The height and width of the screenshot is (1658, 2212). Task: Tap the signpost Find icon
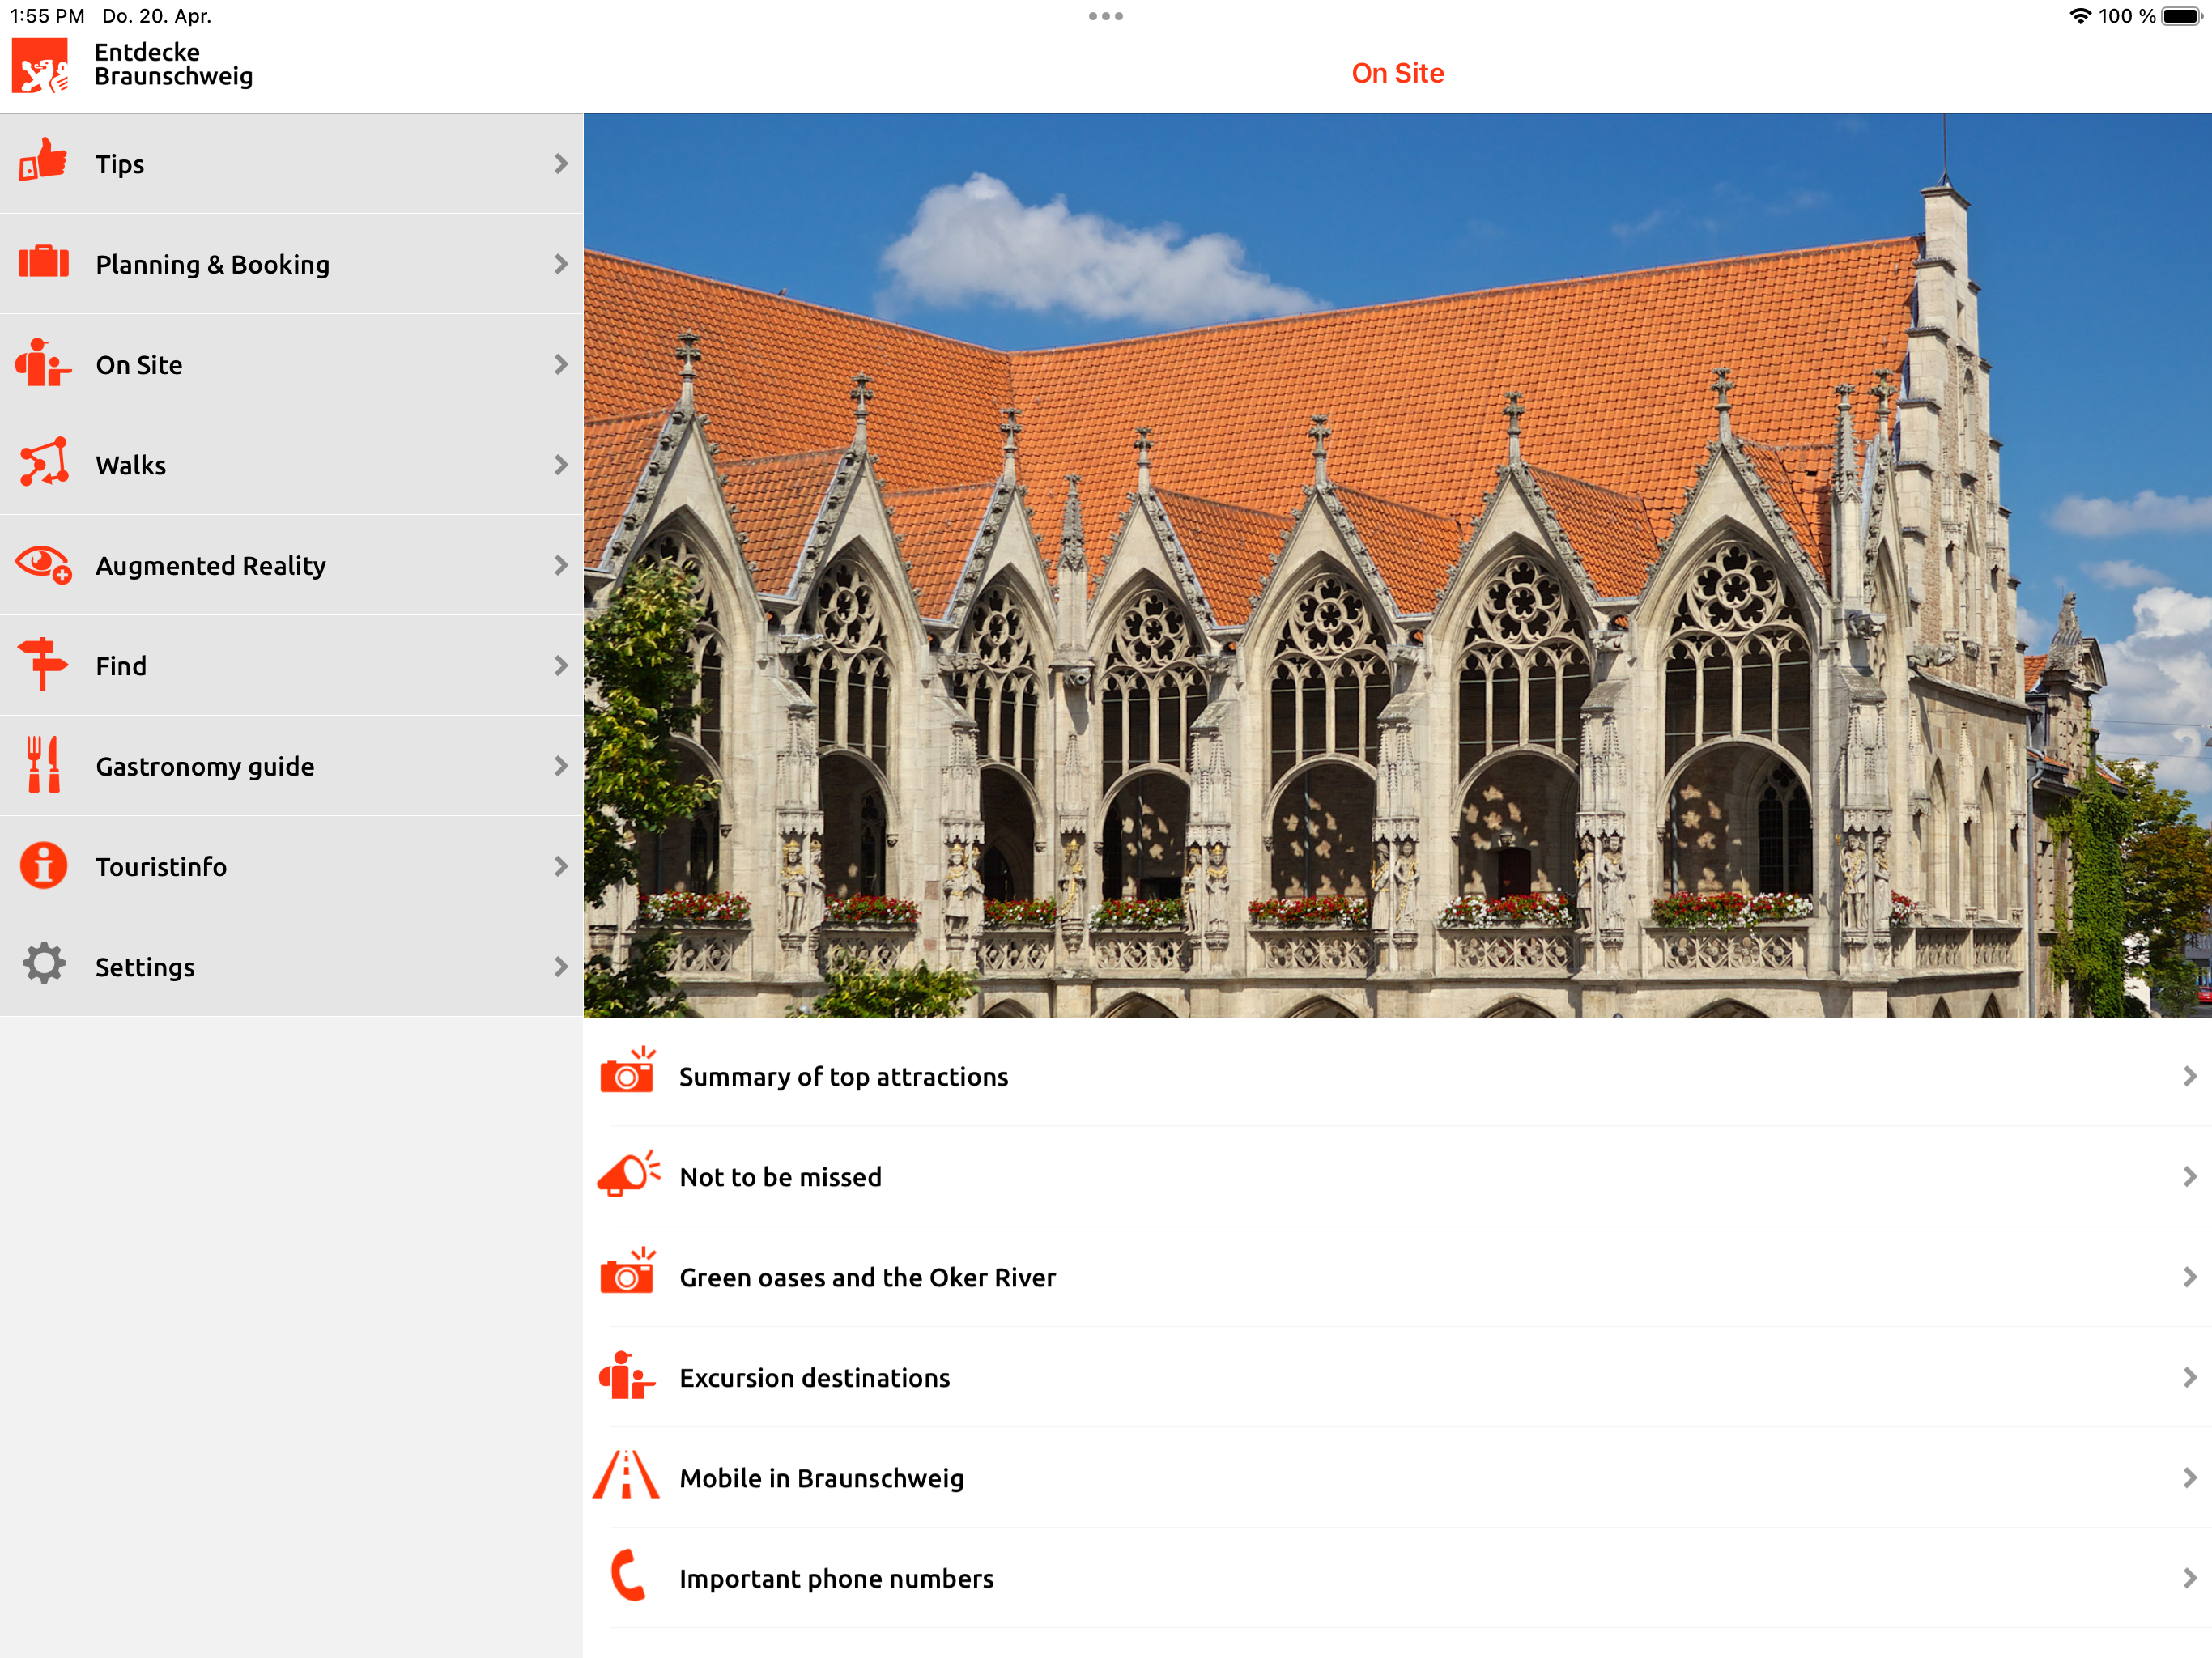pyautogui.click(x=43, y=664)
